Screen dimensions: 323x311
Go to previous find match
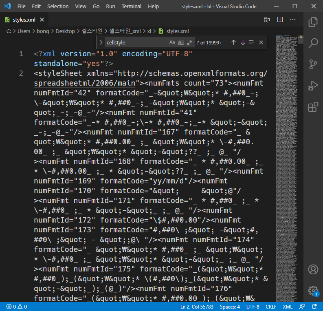point(233,42)
